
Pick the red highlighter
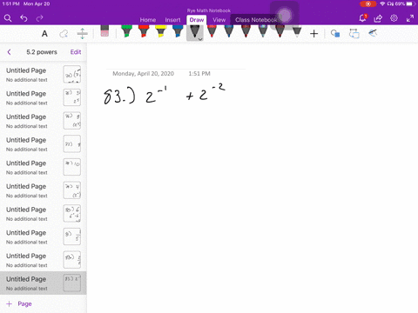click(144, 31)
